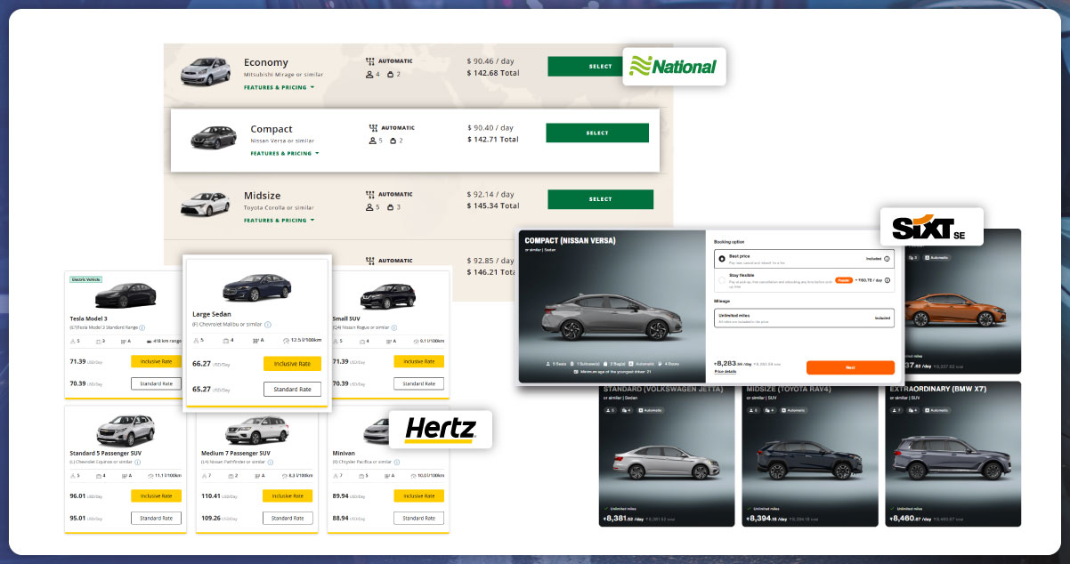
Task: Choose Standard Rate for Small SUV
Action: [418, 383]
